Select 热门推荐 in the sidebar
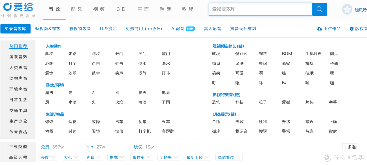Screen dimensions: 367x165 point(18,46)
